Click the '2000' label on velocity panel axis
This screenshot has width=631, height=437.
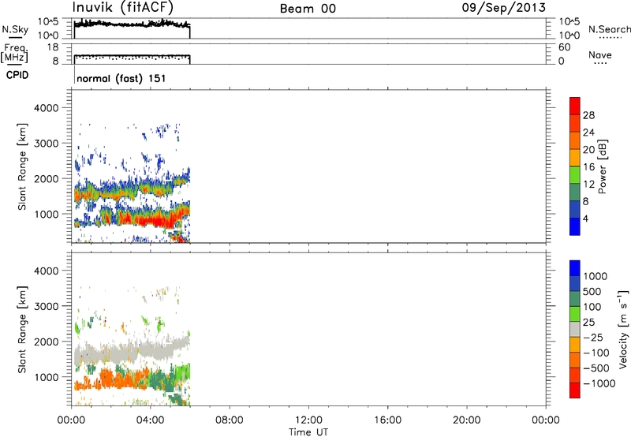click(46, 342)
